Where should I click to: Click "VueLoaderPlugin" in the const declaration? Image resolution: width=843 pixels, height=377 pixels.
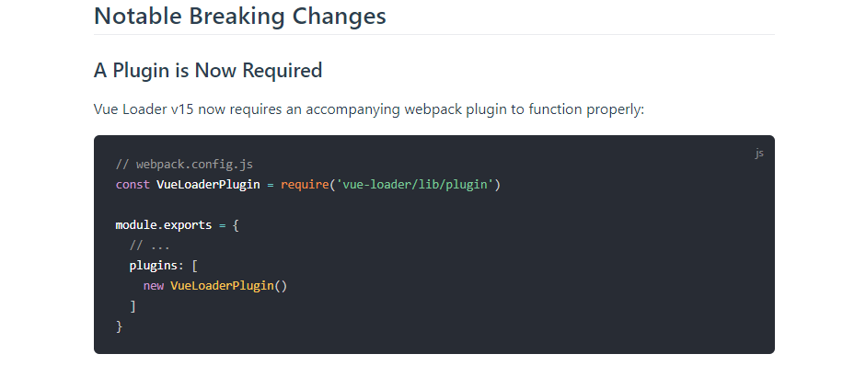click(x=208, y=185)
